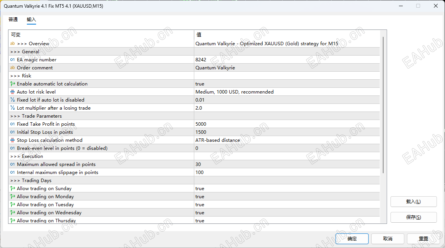
Task: Click enum icon beside Stop Loss calculation method
Action: [13, 140]
